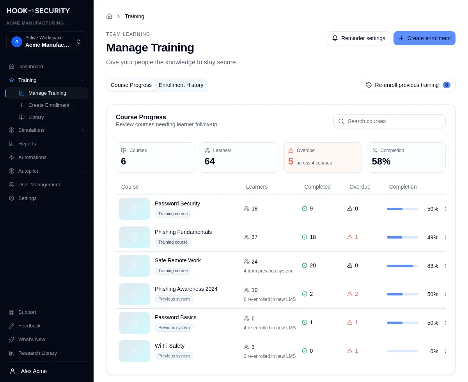Click the home breadcrumb icon
The width and height of the screenshot is (468, 382).
[109, 16]
